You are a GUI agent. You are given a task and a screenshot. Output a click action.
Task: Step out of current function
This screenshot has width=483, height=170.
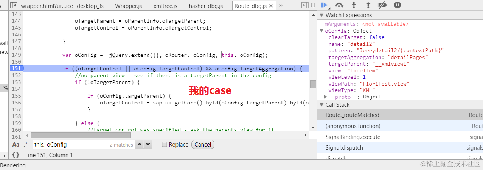coord(368,5)
